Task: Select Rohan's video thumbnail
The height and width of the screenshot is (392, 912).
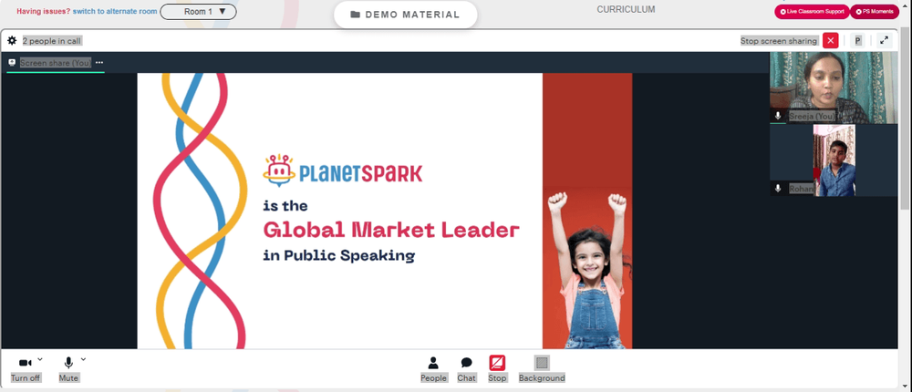Action: coord(834,160)
